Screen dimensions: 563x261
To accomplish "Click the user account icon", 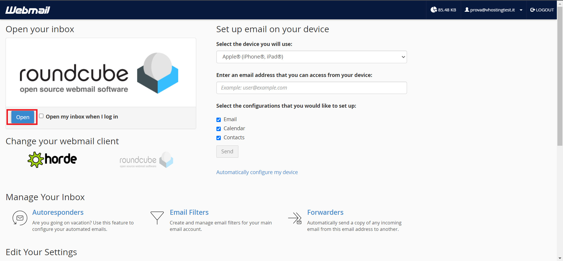I will [467, 10].
